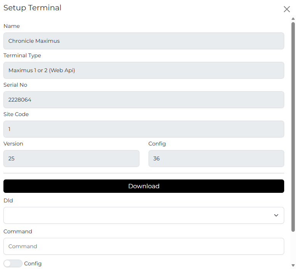296x273 pixels.
Task: Click the Terminal Type label
Action: pyautogui.click(x=22, y=55)
